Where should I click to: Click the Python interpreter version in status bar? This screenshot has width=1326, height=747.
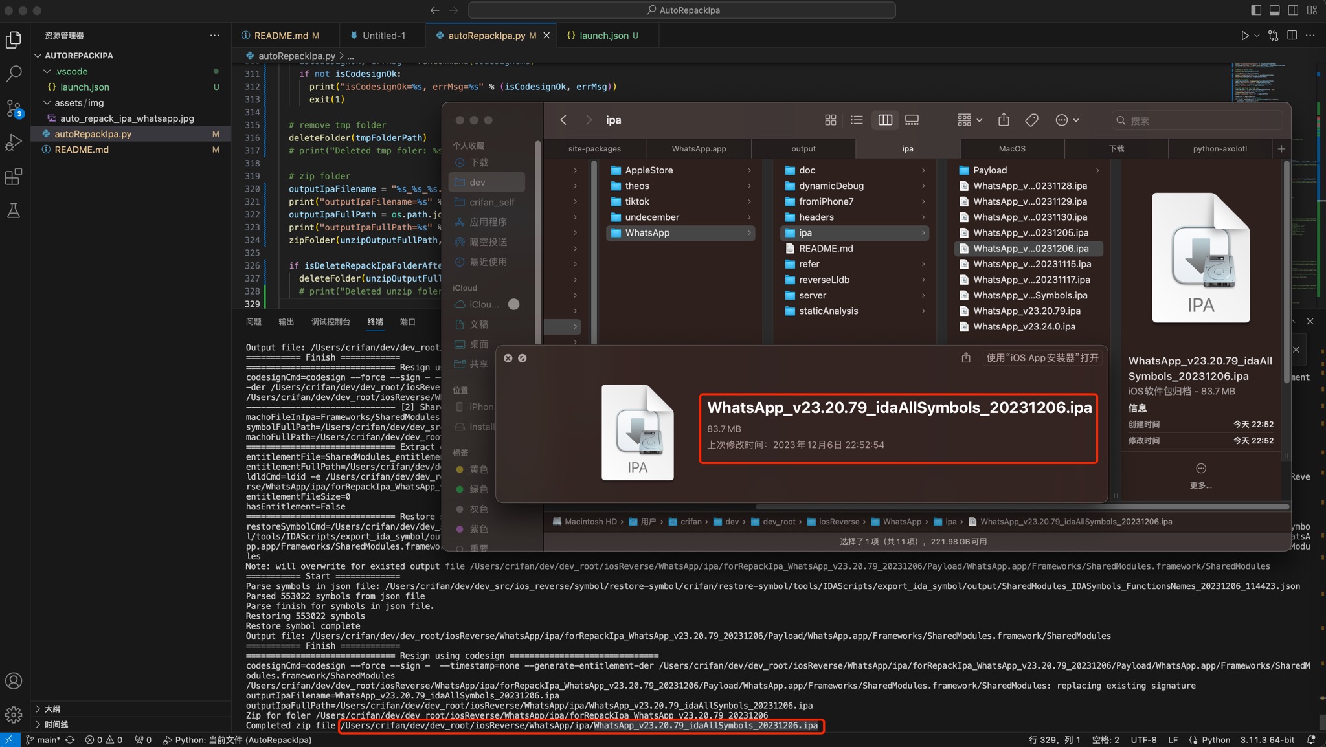1267,740
